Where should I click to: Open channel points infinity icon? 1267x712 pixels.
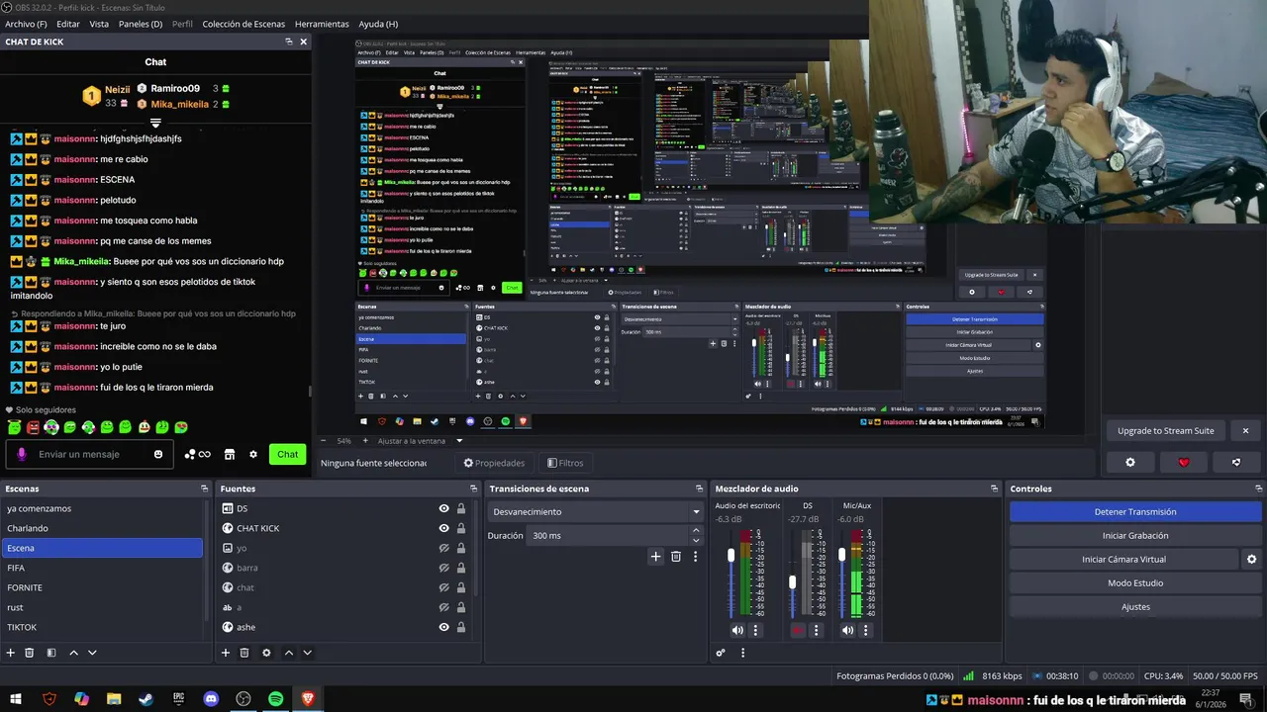204,455
